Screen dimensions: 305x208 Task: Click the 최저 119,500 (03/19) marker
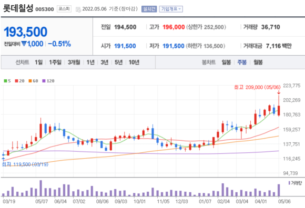[x=25, y=164]
